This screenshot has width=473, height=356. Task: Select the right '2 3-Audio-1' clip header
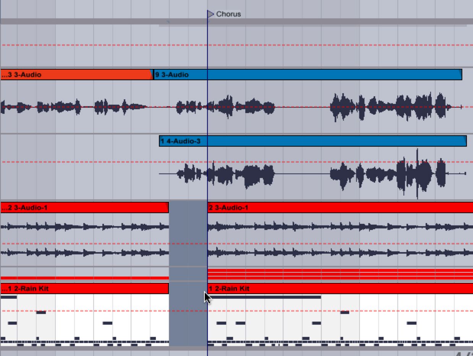coord(340,207)
